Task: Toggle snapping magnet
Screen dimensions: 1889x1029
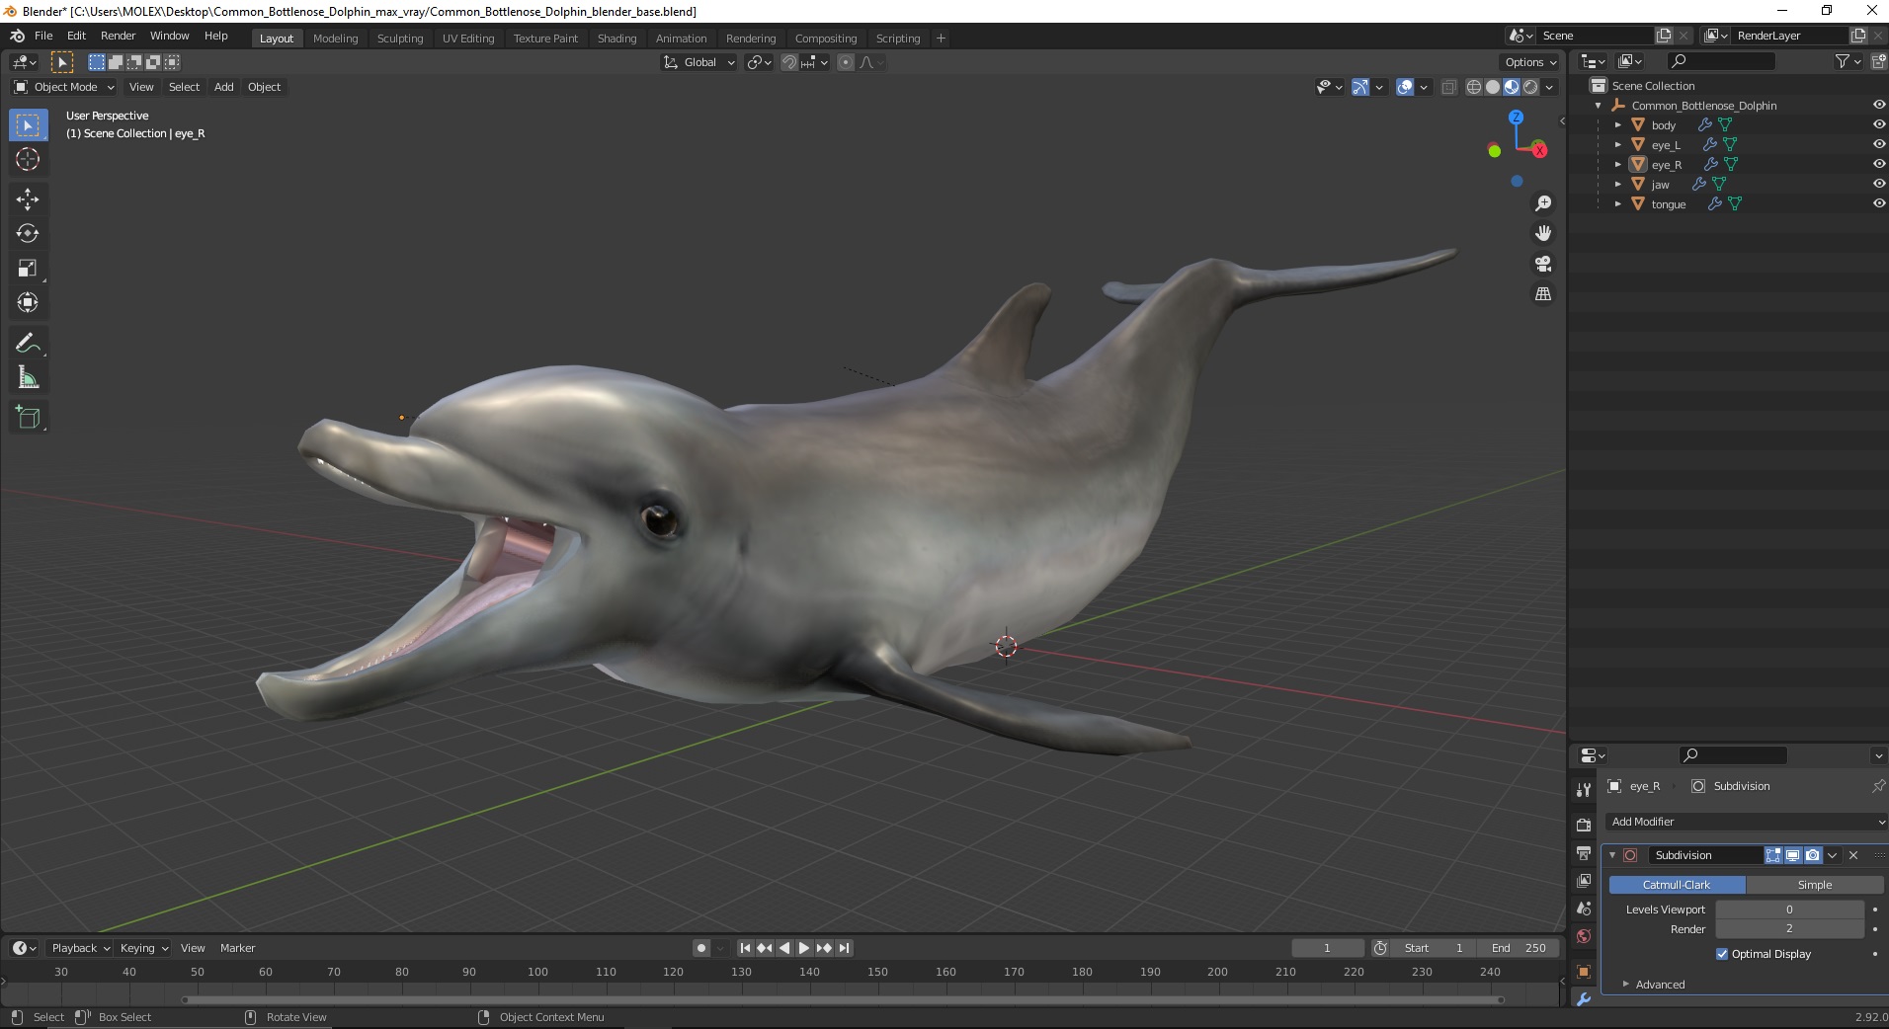Action: tap(788, 62)
